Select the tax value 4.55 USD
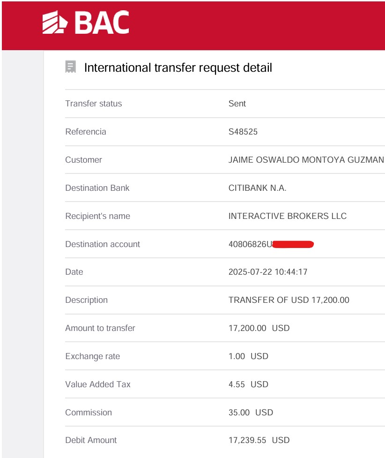Screen dimensions: 385x458 pyautogui.click(x=248, y=384)
